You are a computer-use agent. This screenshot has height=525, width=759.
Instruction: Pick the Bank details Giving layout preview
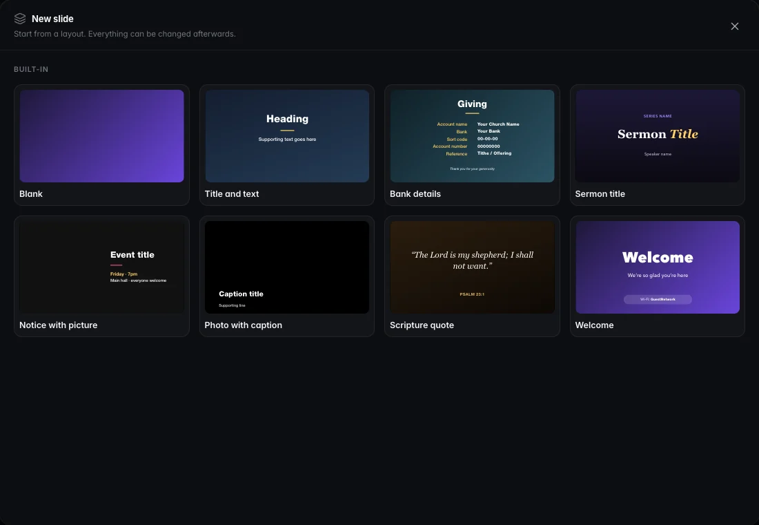pyautogui.click(x=472, y=136)
